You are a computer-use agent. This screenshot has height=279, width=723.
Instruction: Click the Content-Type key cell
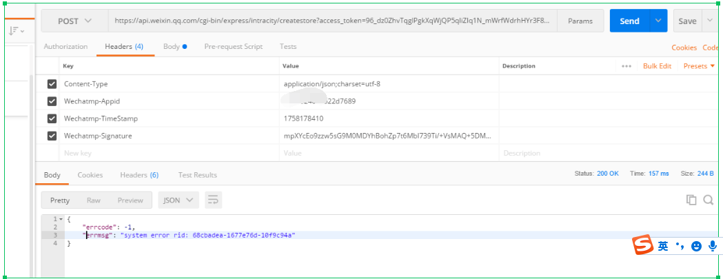170,84
